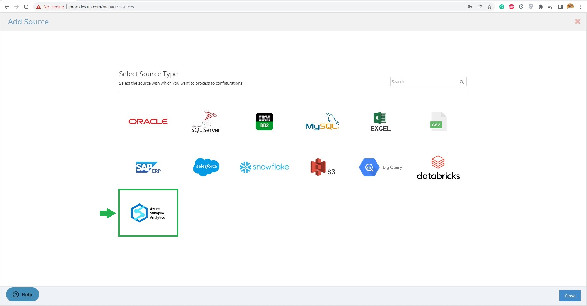Select the Salesforce connector
Screen dimensions: 587x306
[x=206, y=167]
